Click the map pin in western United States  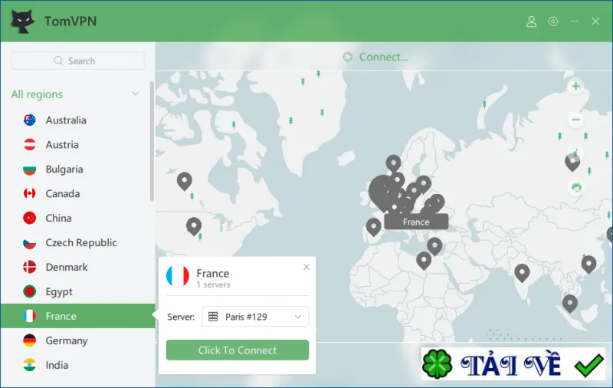[x=194, y=226]
